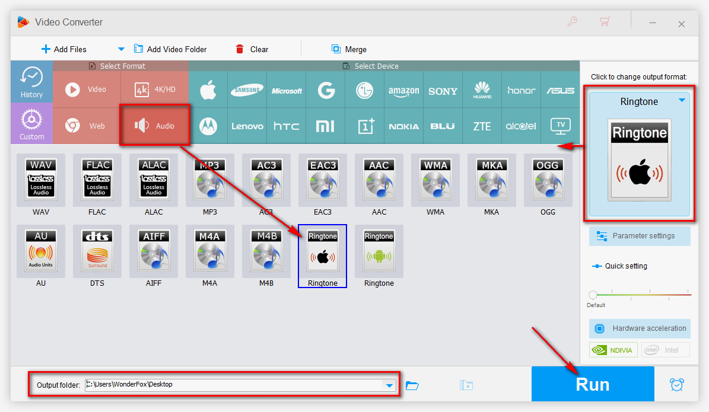Switch to Web format category
This screenshot has height=412, width=709.
(87, 126)
